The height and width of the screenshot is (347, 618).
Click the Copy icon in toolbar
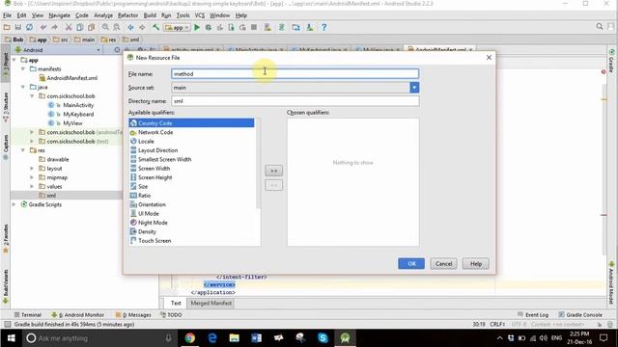pos(79,27)
